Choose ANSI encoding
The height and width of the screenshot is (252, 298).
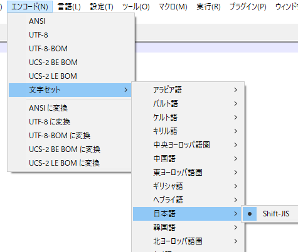coord(70,21)
